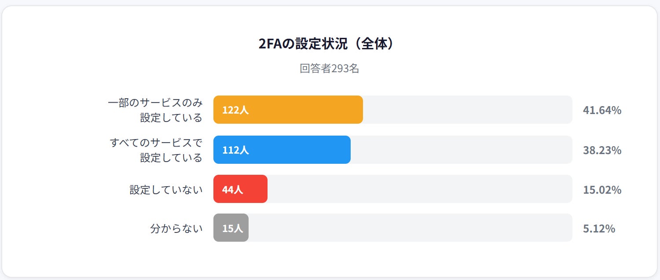
Task: Click the 15.02% percentage value
Action: pos(602,190)
